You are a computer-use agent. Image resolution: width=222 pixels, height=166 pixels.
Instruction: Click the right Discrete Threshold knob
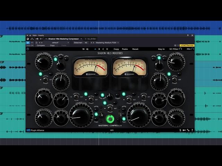(177, 118)
